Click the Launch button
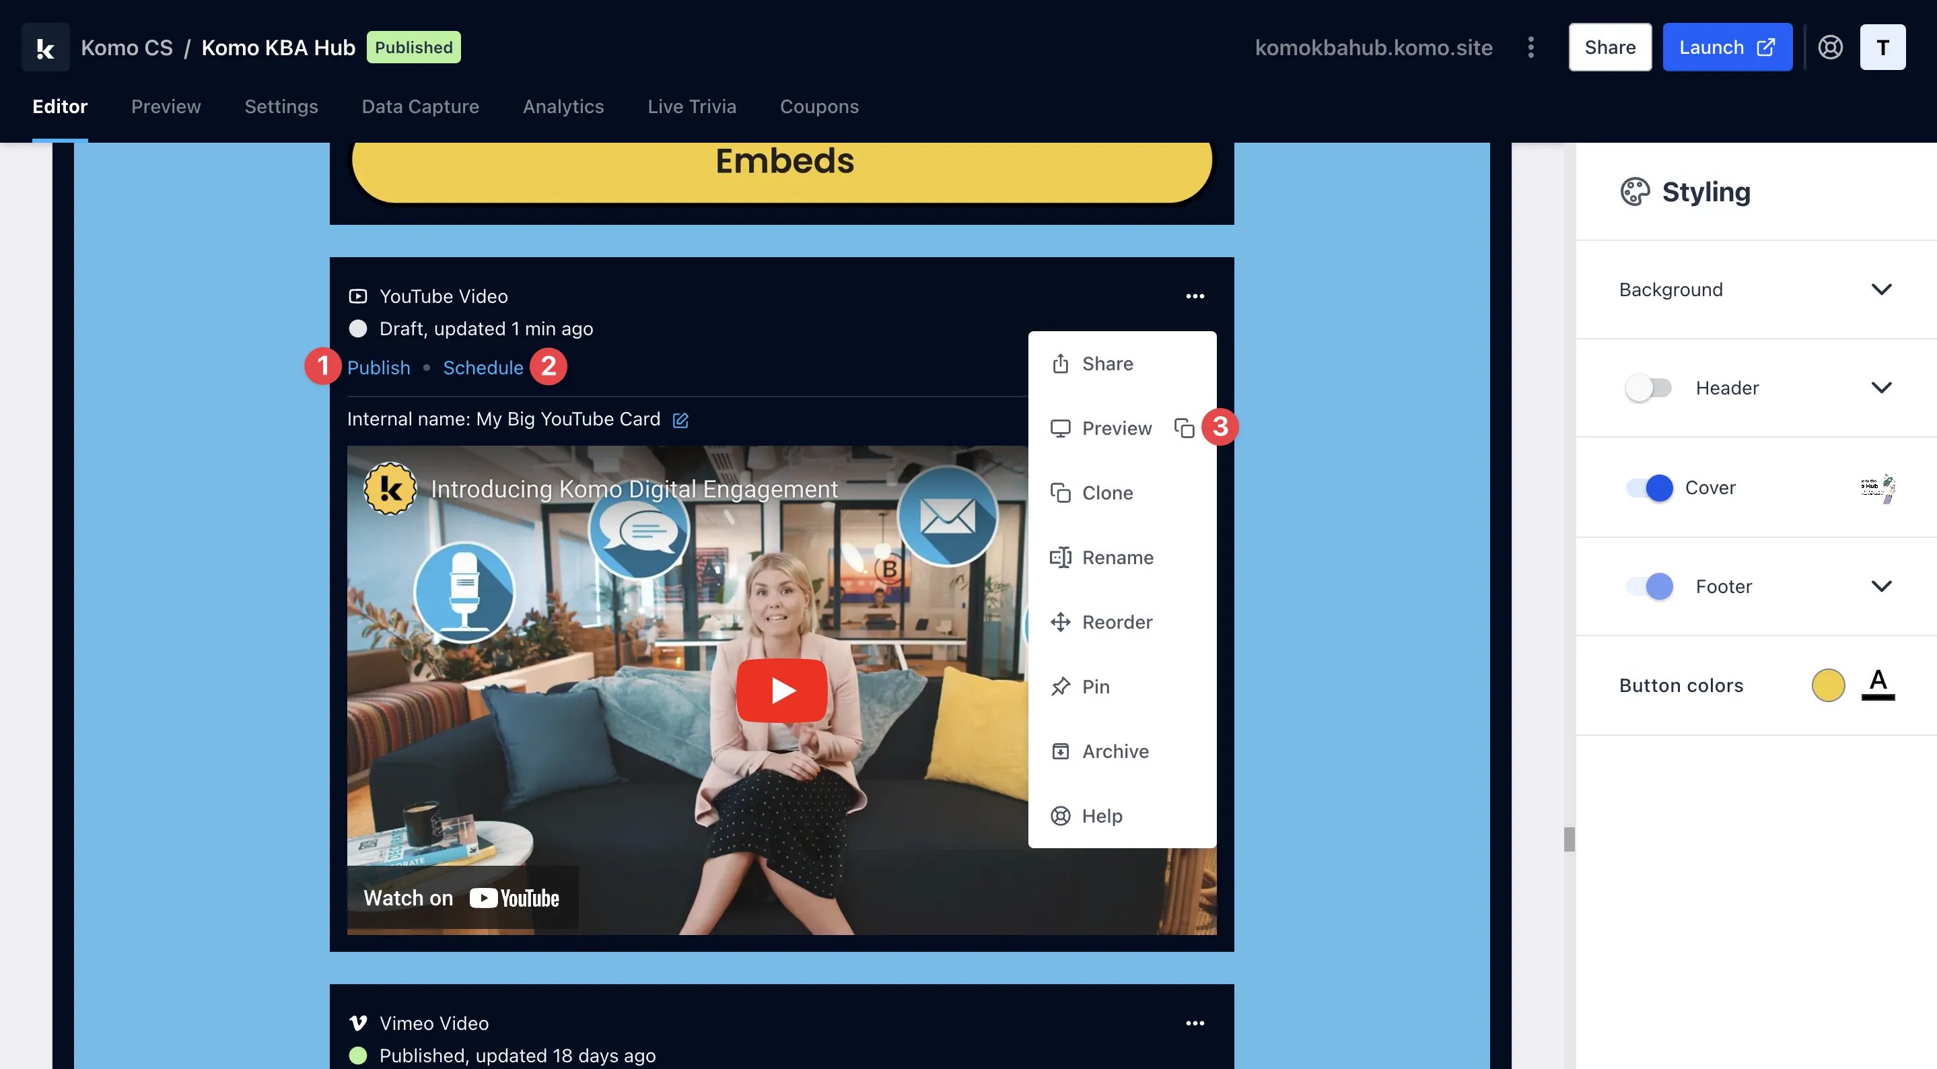 [1726, 47]
